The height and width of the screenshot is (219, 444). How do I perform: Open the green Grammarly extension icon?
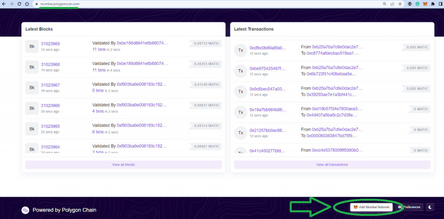point(418,4)
